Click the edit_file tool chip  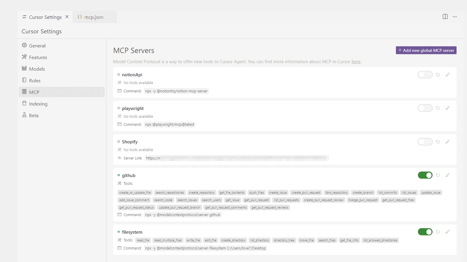point(211,240)
